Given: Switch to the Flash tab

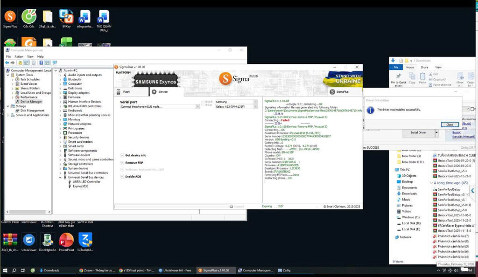Looking at the screenshot, I should pyautogui.click(x=127, y=92).
